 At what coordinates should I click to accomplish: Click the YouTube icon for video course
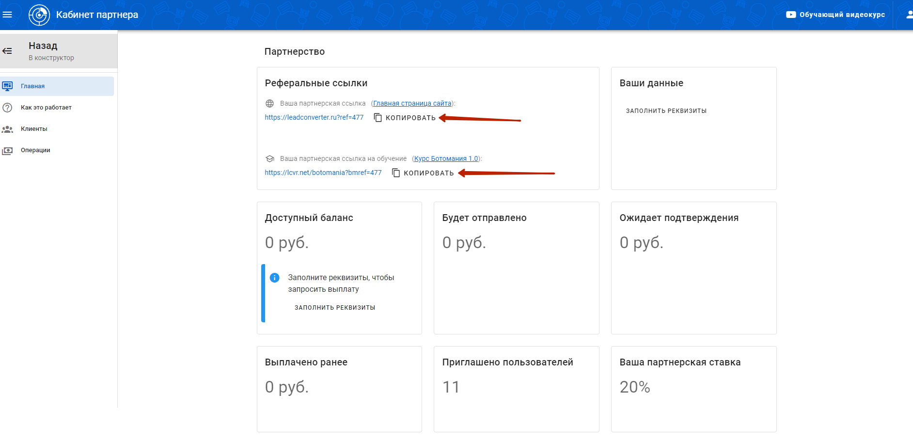[790, 15]
